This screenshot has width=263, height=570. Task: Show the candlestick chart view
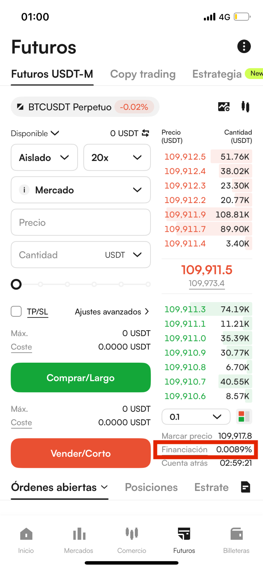245,107
